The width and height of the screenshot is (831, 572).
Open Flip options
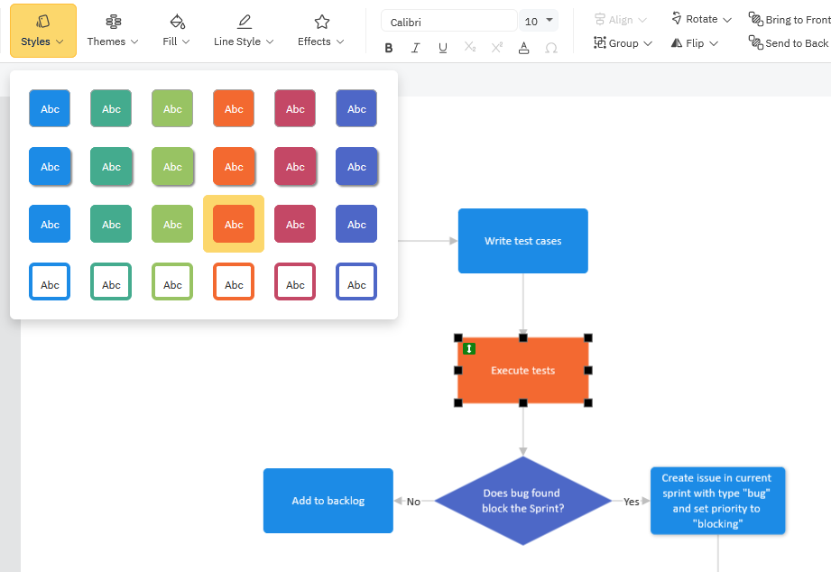click(695, 42)
